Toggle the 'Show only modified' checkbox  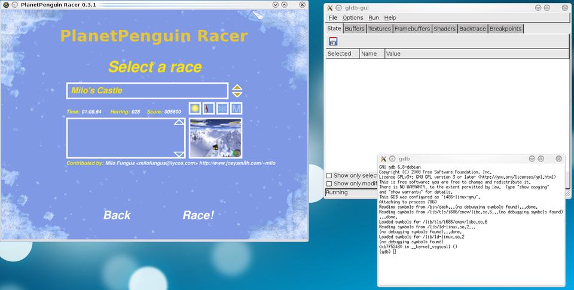[329, 184]
